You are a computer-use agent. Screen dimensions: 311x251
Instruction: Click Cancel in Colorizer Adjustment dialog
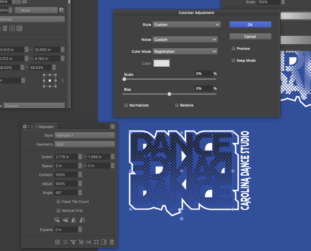coord(250,36)
